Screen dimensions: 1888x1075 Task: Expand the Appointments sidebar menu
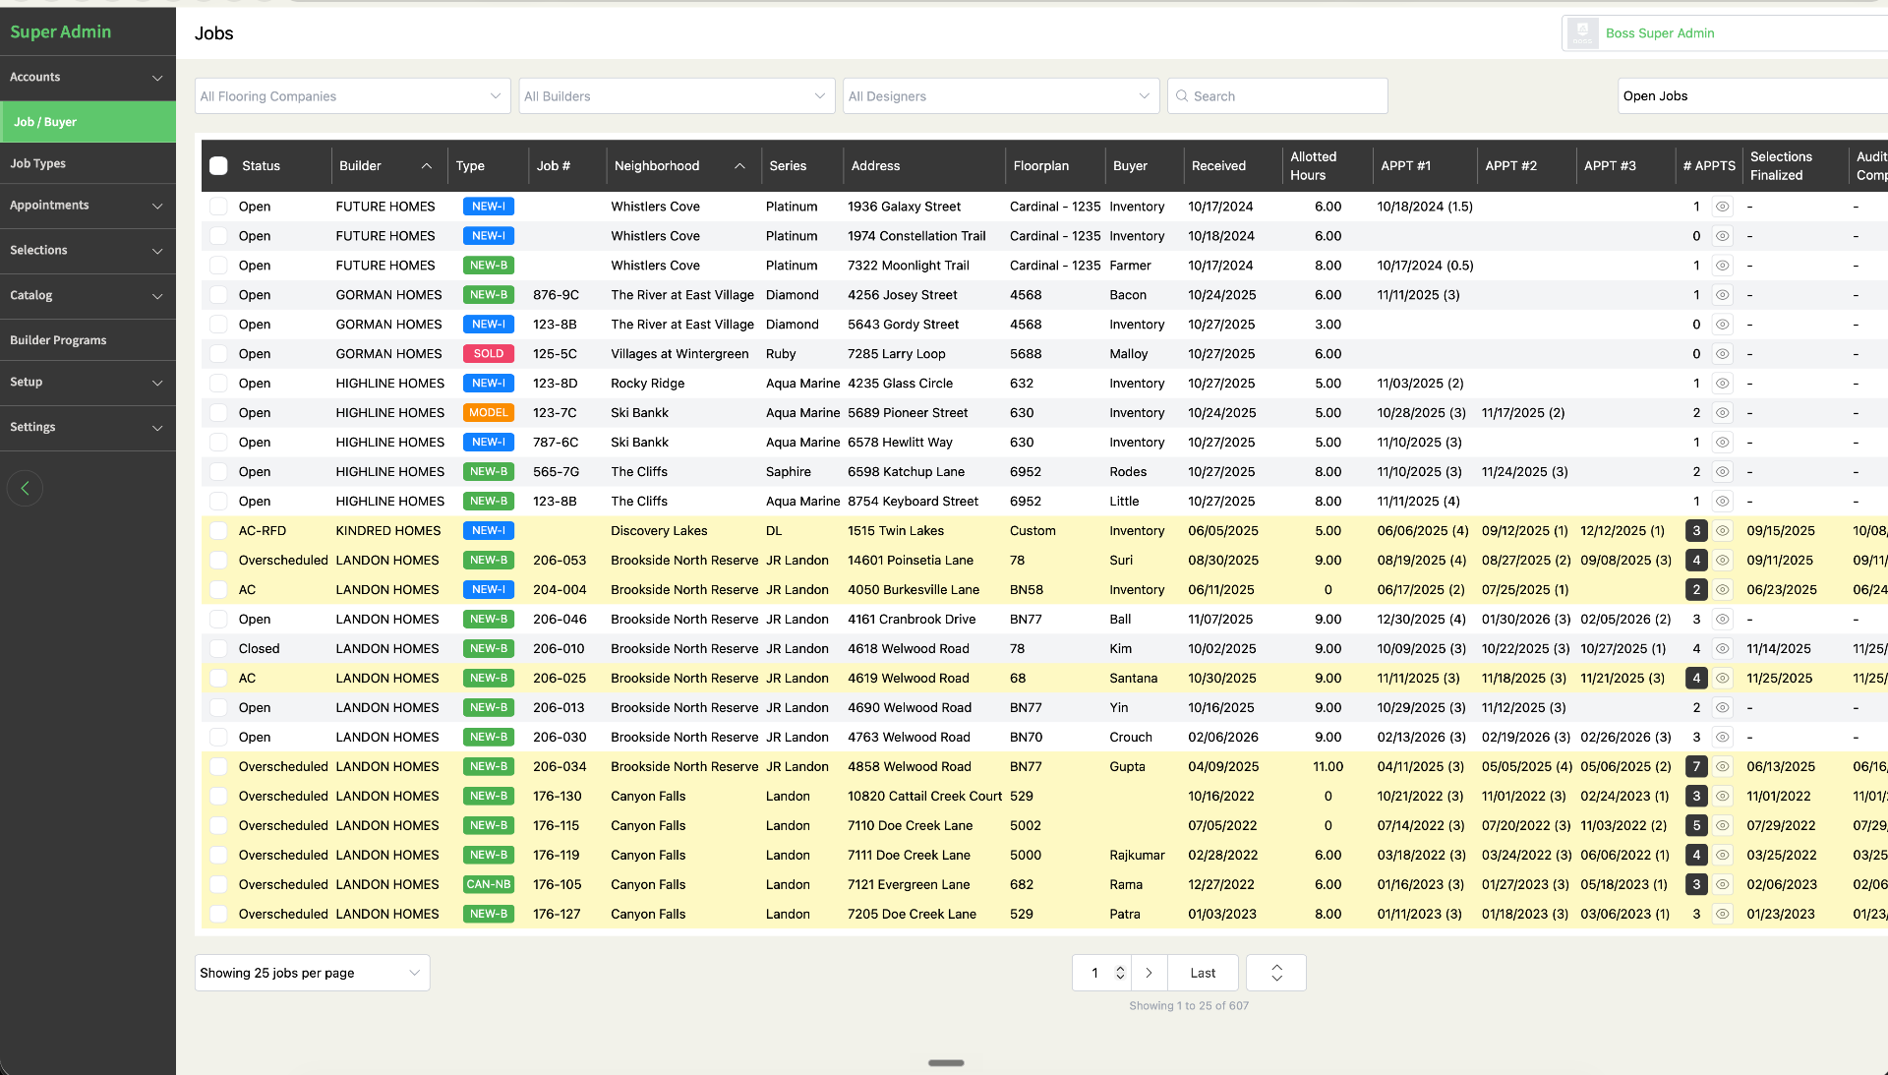88,206
